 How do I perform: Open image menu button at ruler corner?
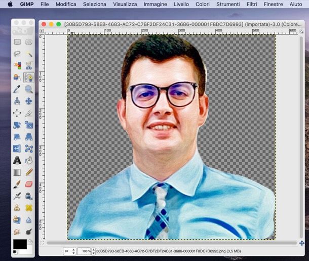click(x=42, y=31)
